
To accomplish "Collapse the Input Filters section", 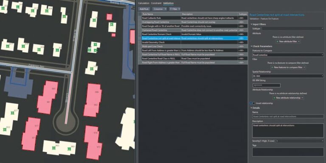I will coord(251,24).
